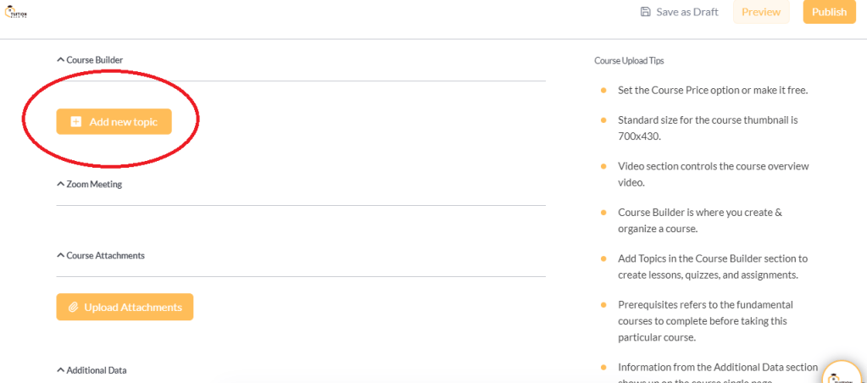867x383 pixels.
Task: Click the plus icon on Add new topic
Action: click(x=75, y=122)
